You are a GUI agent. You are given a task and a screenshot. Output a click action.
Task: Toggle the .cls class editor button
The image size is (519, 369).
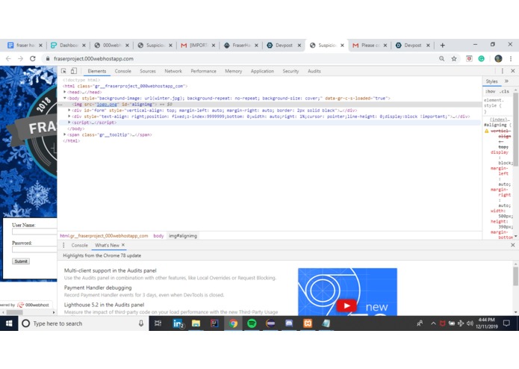tap(504, 92)
